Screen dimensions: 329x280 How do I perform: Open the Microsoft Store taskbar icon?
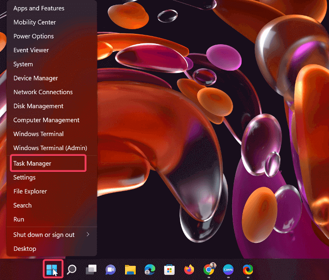coord(169,269)
